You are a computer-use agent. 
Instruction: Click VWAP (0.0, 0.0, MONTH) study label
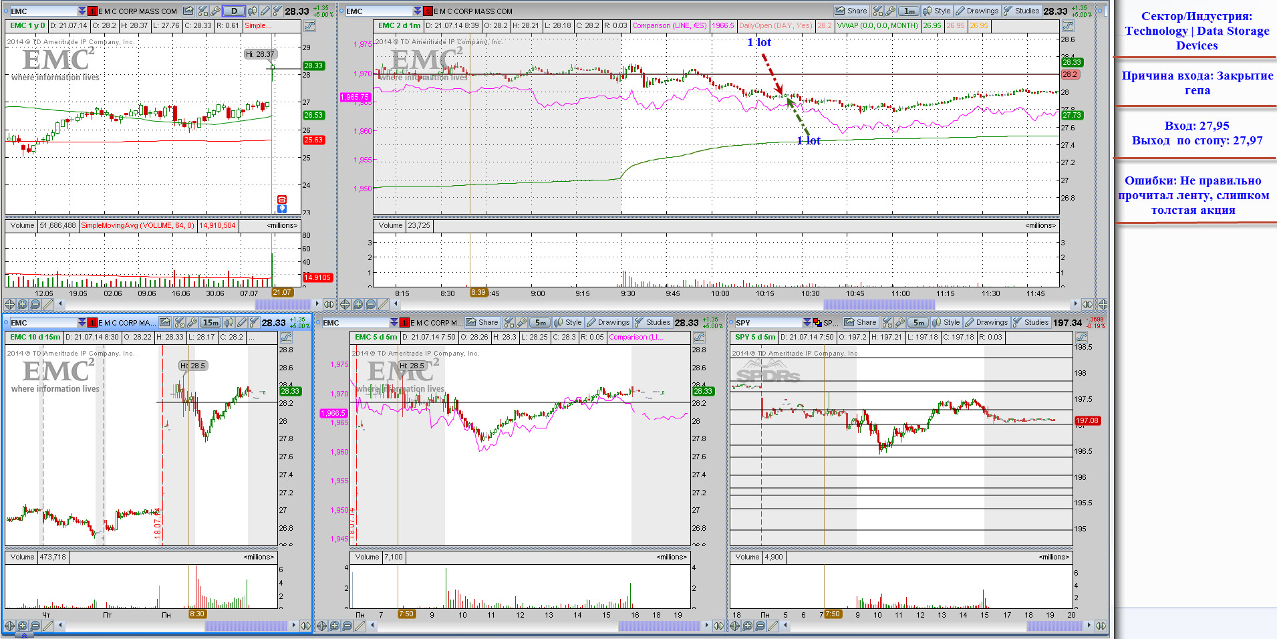pyautogui.click(x=877, y=25)
